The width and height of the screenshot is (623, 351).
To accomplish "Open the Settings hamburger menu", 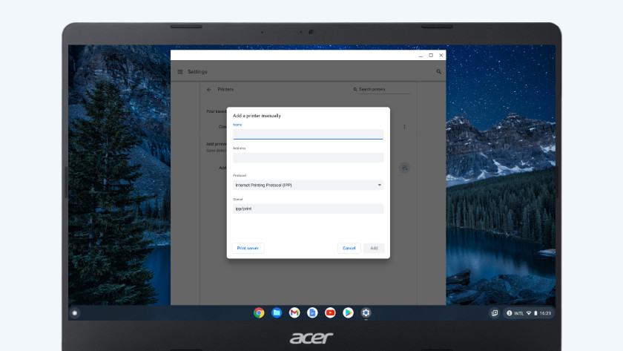I will pyautogui.click(x=180, y=72).
